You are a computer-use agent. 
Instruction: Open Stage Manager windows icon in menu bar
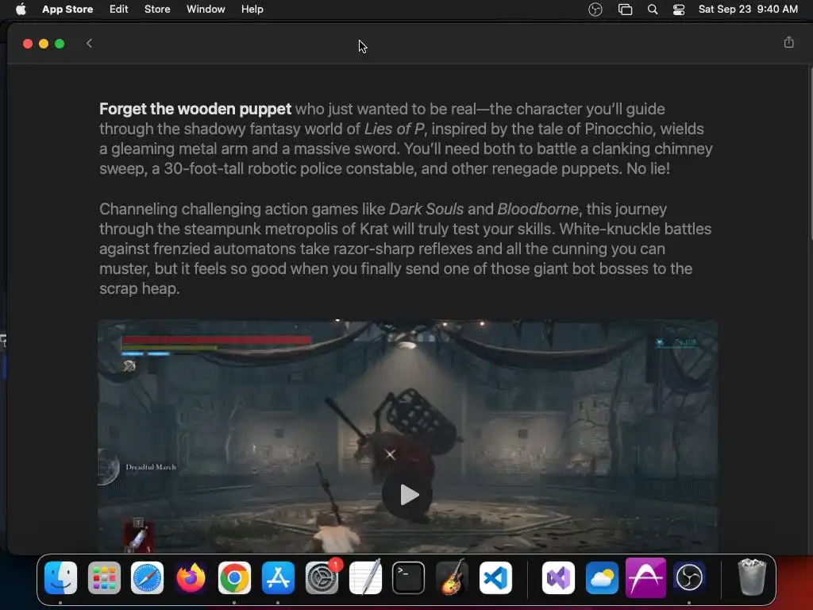(x=626, y=10)
